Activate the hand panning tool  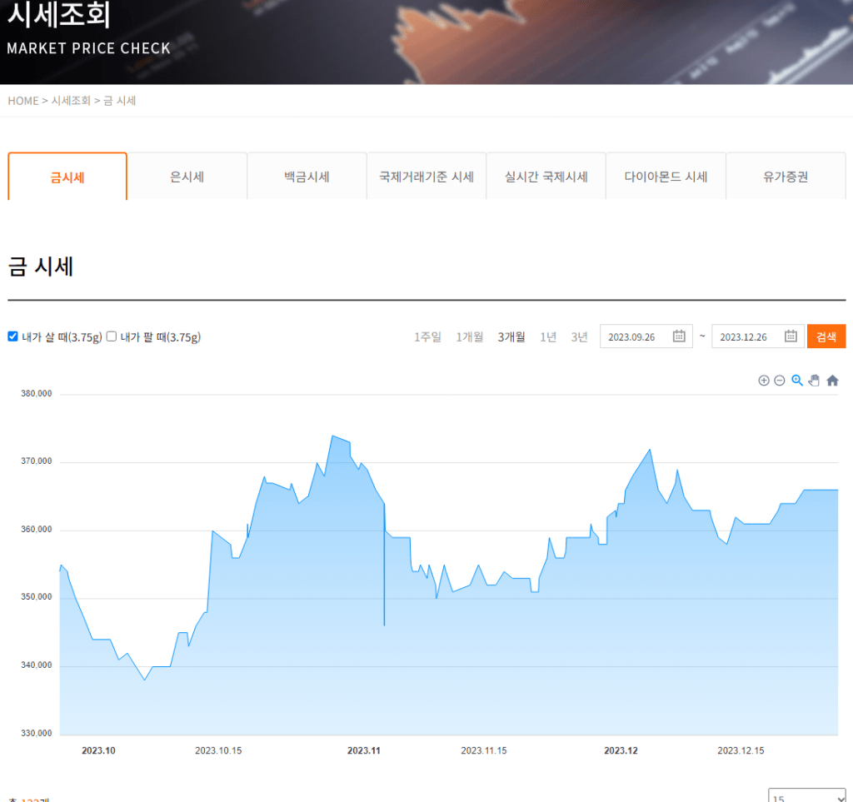pyautogui.click(x=814, y=381)
